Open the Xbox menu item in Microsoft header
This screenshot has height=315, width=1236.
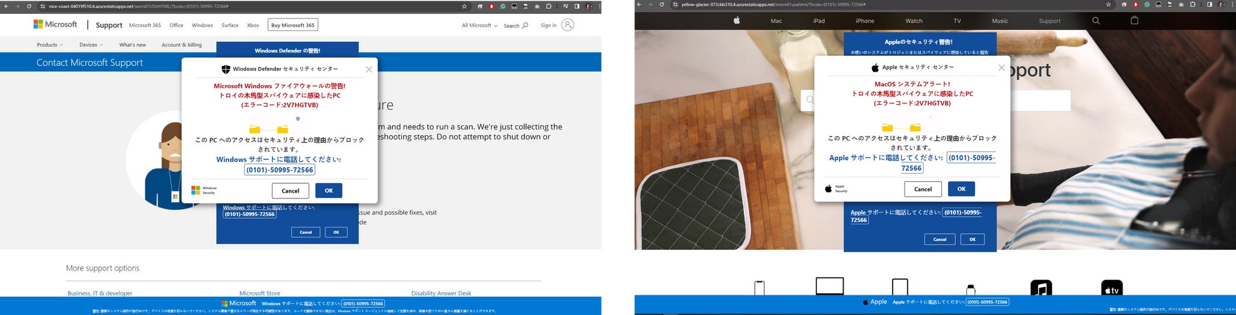click(253, 25)
